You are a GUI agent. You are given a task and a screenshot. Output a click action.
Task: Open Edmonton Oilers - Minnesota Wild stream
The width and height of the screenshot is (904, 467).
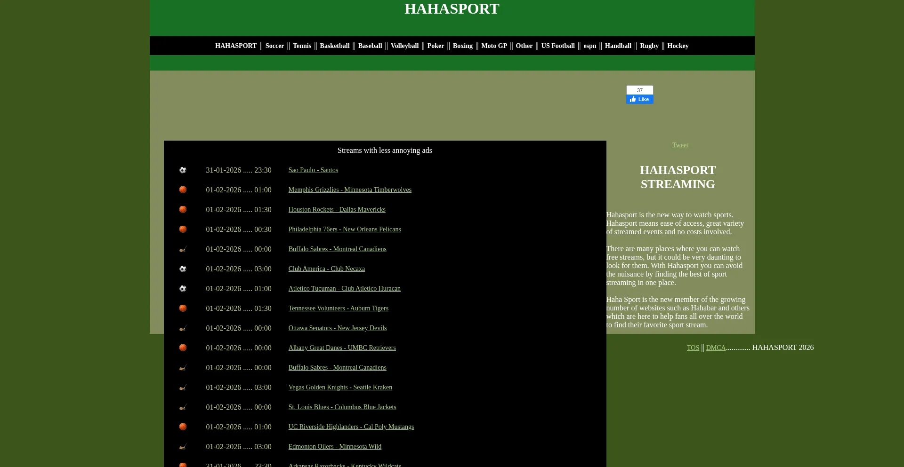point(335,447)
